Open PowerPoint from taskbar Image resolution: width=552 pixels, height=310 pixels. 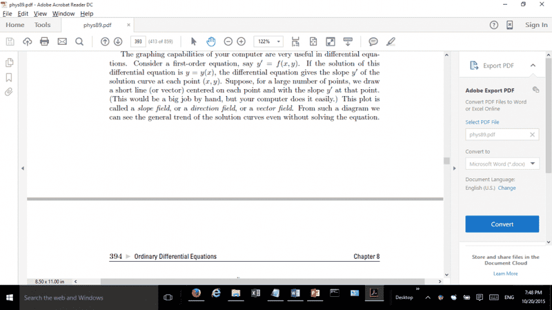click(315, 293)
